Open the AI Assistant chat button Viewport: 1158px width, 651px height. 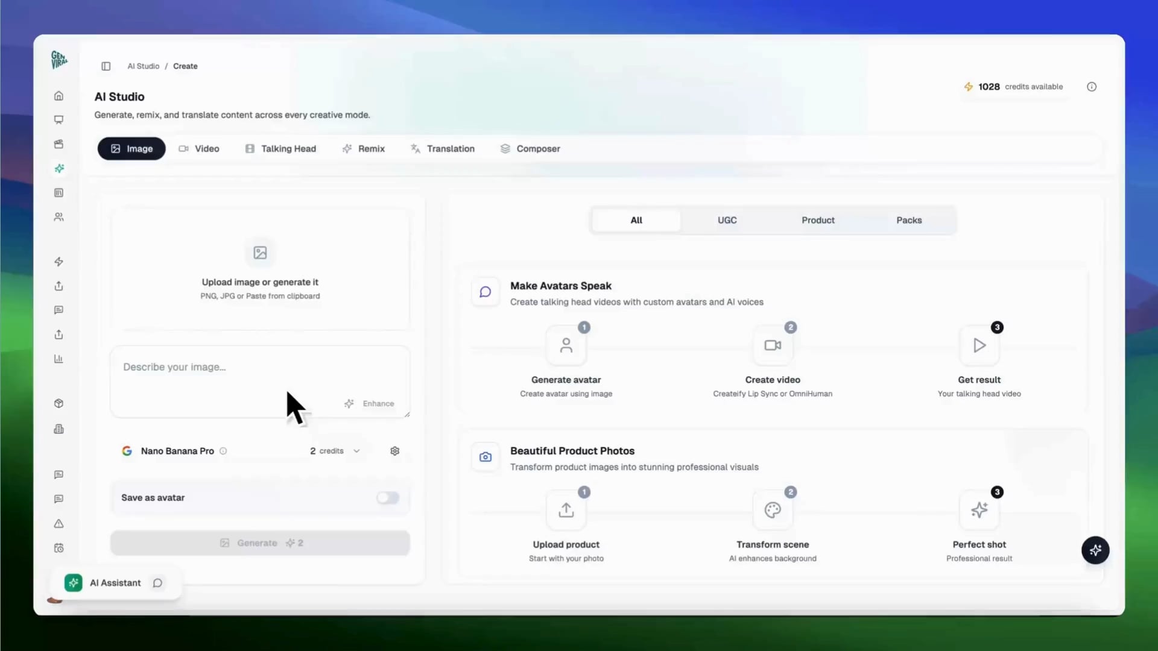115,583
